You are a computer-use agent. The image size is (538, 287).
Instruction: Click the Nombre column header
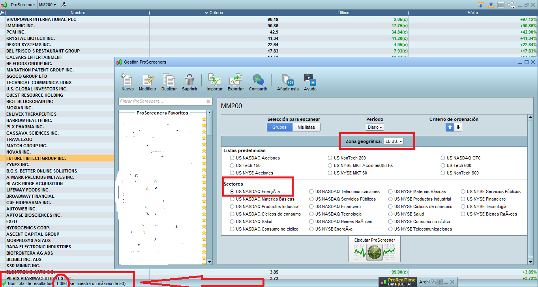(x=78, y=13)
